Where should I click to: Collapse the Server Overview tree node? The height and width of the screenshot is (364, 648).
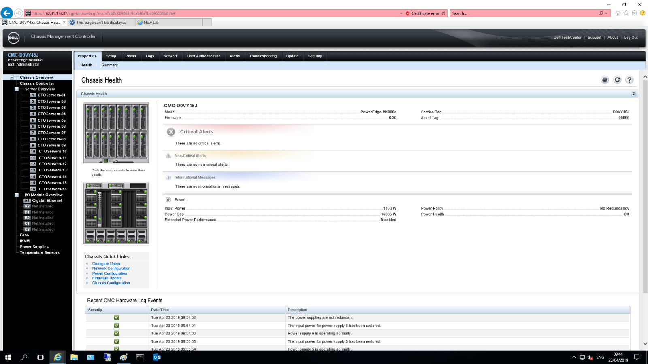coord(17,89)
